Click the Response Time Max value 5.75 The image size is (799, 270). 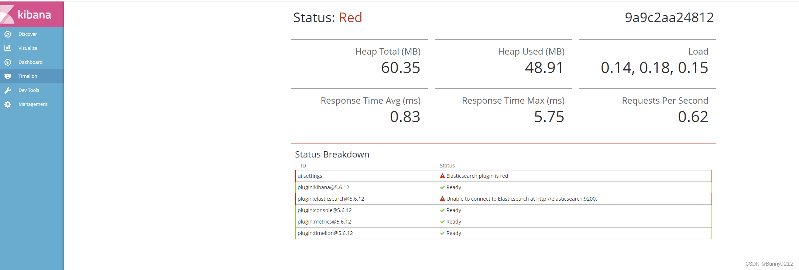pos(549,117)
